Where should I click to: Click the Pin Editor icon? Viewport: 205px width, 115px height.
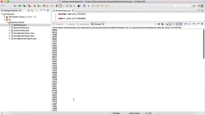(89, 6)
